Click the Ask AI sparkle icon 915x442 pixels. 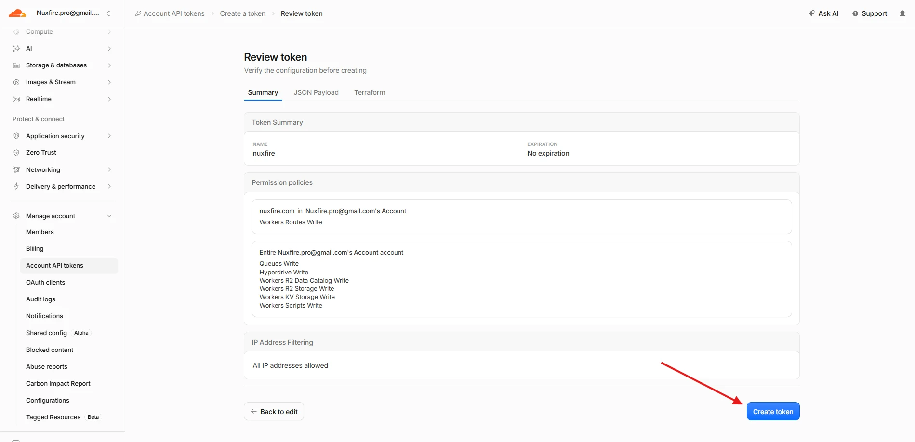812,13
